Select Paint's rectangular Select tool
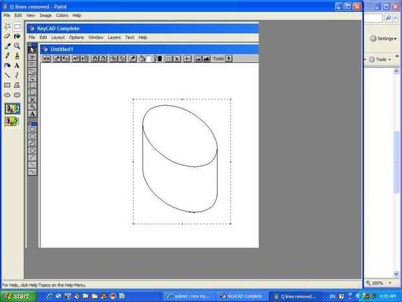The width and height of the screenshot is (402, 302). (x=17, y=26)
